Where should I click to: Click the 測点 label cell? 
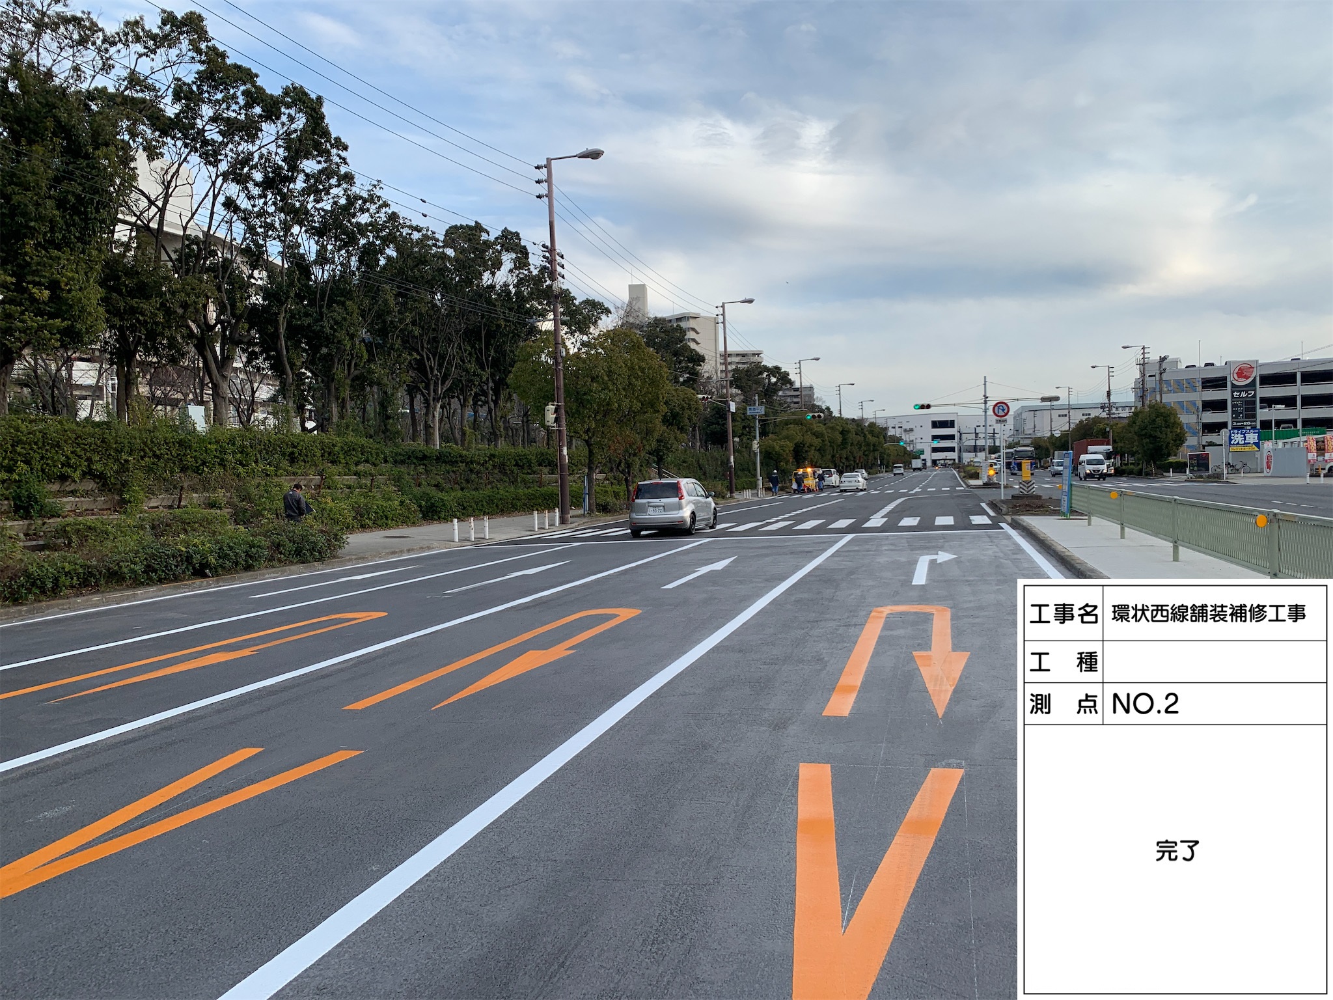tap(1063, 704)
